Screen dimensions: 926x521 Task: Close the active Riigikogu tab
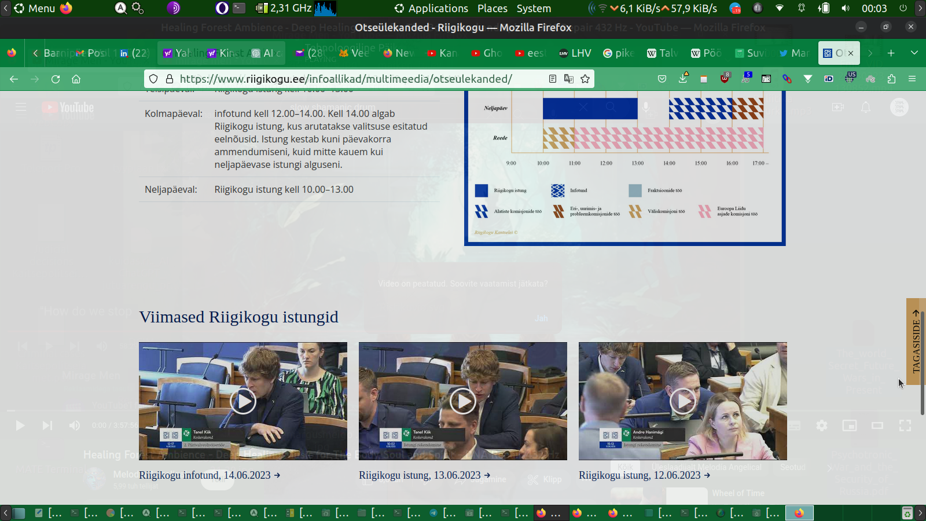click(x=851, y=53)
